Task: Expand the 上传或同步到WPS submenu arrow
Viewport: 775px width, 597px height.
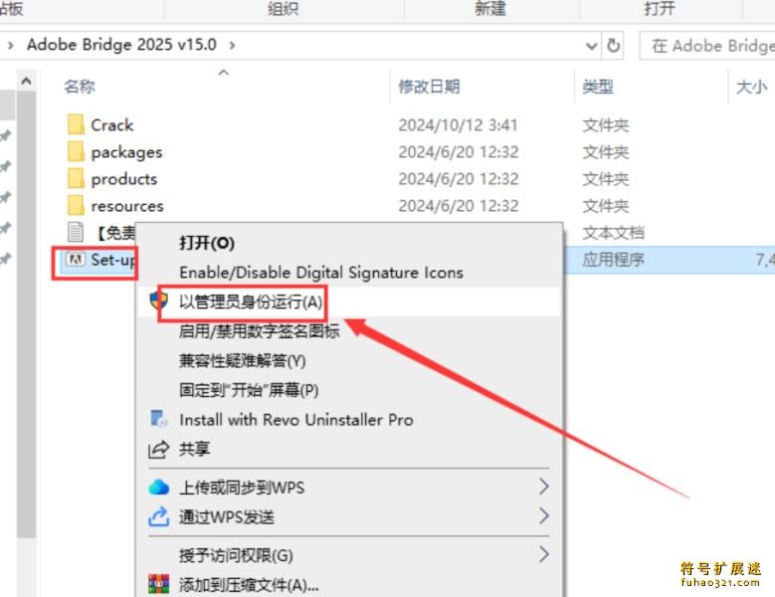Action: (x=543, y=487)
